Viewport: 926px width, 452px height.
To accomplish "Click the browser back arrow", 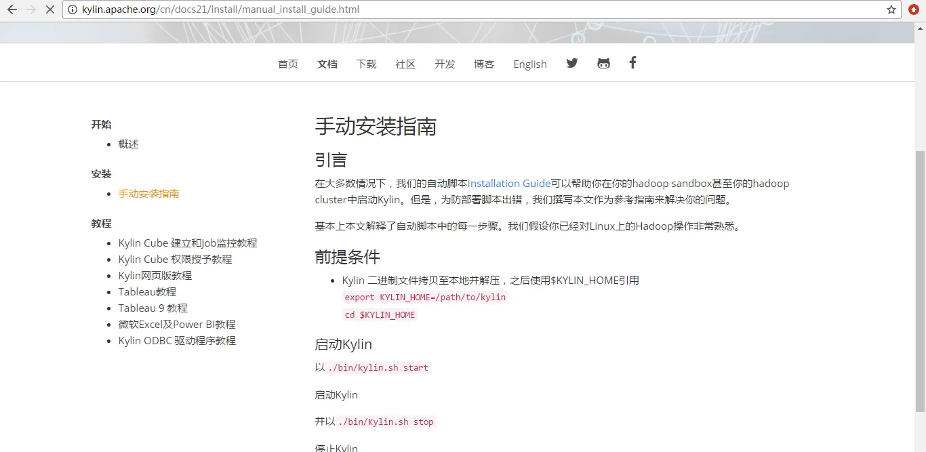I will (12, 9).
